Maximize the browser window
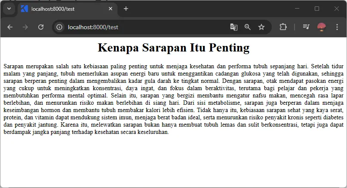347x188 pixels. pyautogui.click(x=317, y=9)
